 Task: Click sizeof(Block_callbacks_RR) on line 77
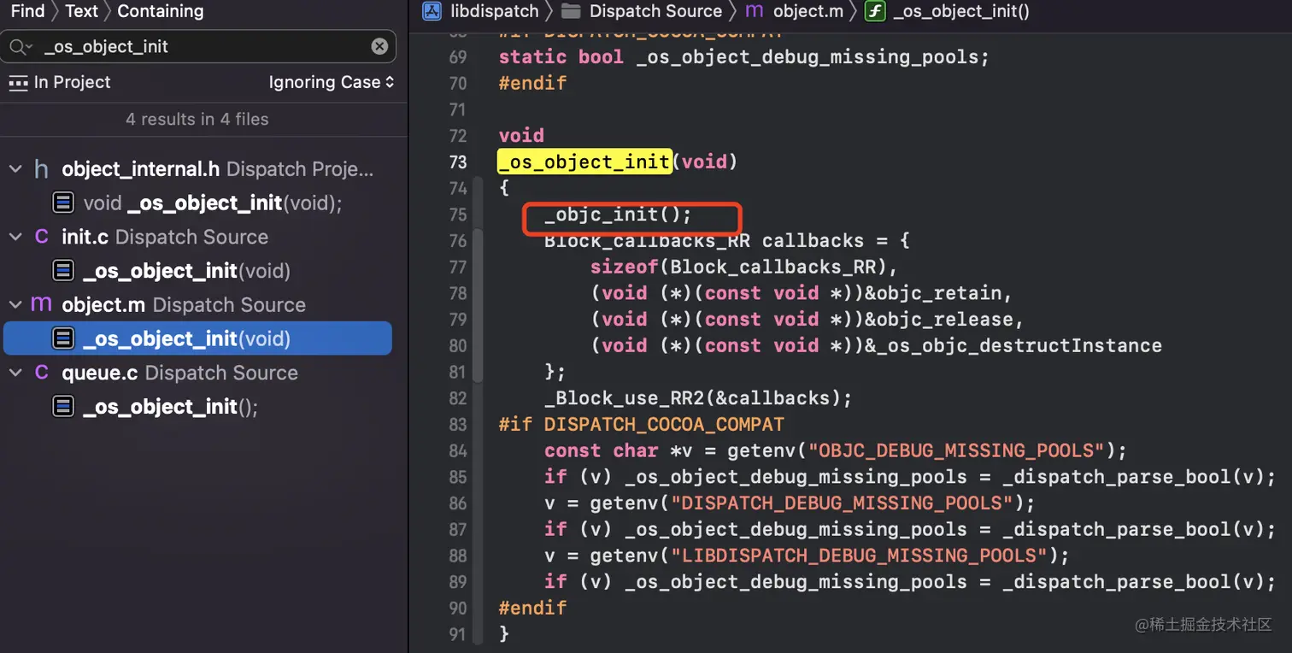tap(738, 267)
